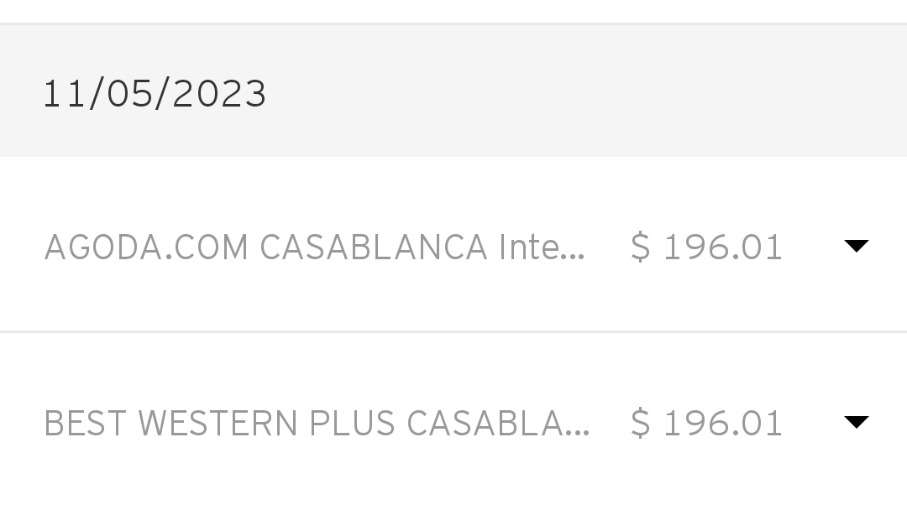Click the word 'WESTERN' in the second transaction
This screenshot has height=505, width=907.
tap(218, 424)
